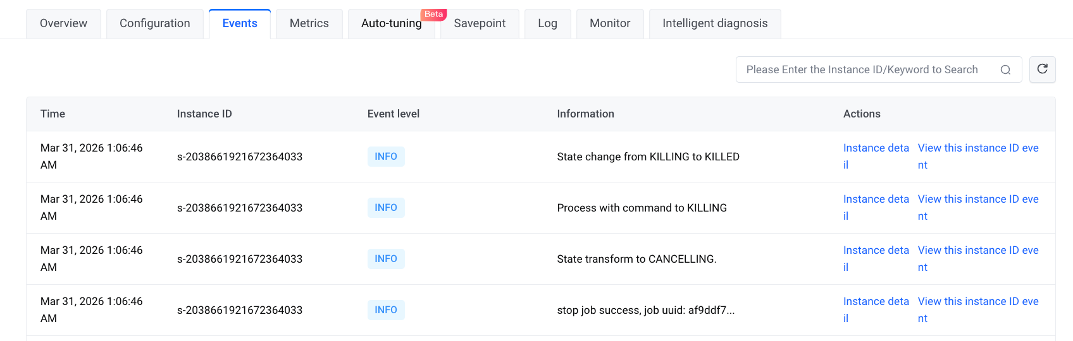Open Instance detail for CANCELLING row
1073x341 pixels.
click(x=876, y=259)
